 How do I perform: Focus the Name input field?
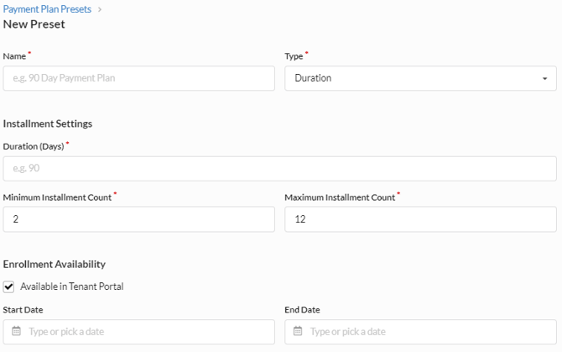click(138, 78)
